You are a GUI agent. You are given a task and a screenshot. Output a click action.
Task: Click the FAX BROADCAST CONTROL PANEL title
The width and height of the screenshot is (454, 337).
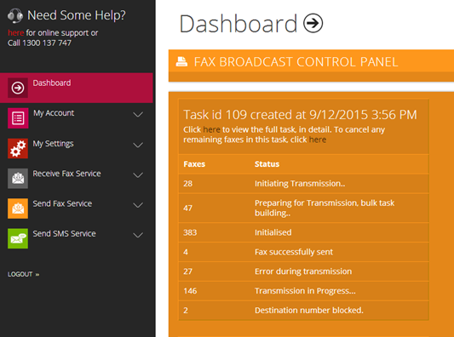[x=296, y=62]
